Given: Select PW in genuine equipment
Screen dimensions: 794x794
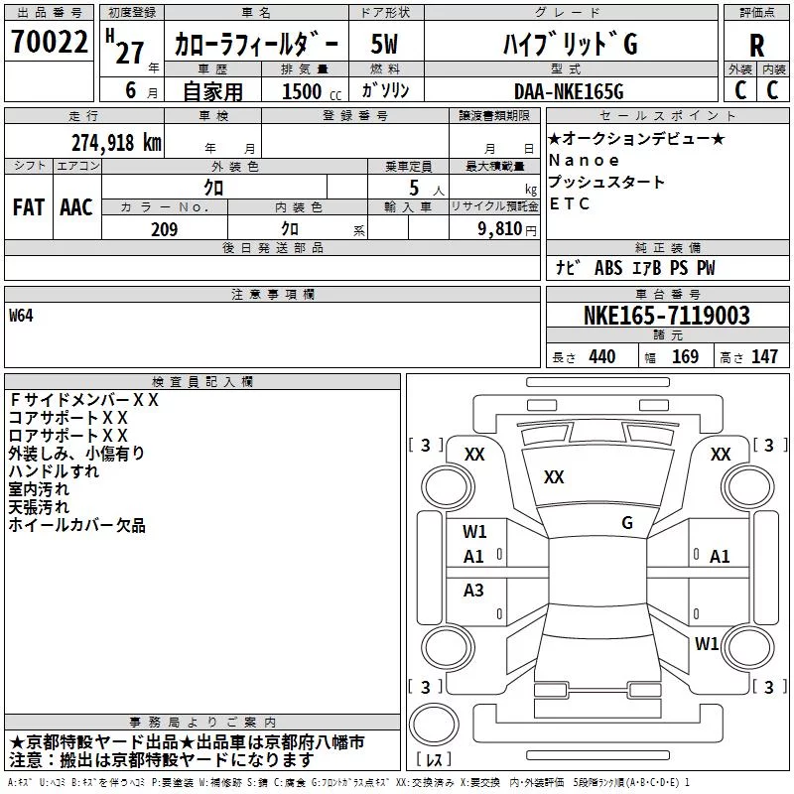Looking at the screenshot, I should click(706, 267).
